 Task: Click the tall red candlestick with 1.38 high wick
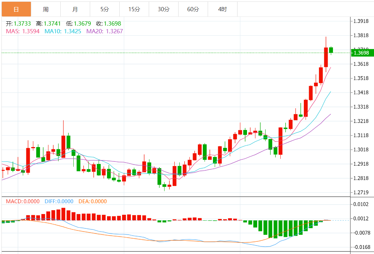(x=326, y=57)
